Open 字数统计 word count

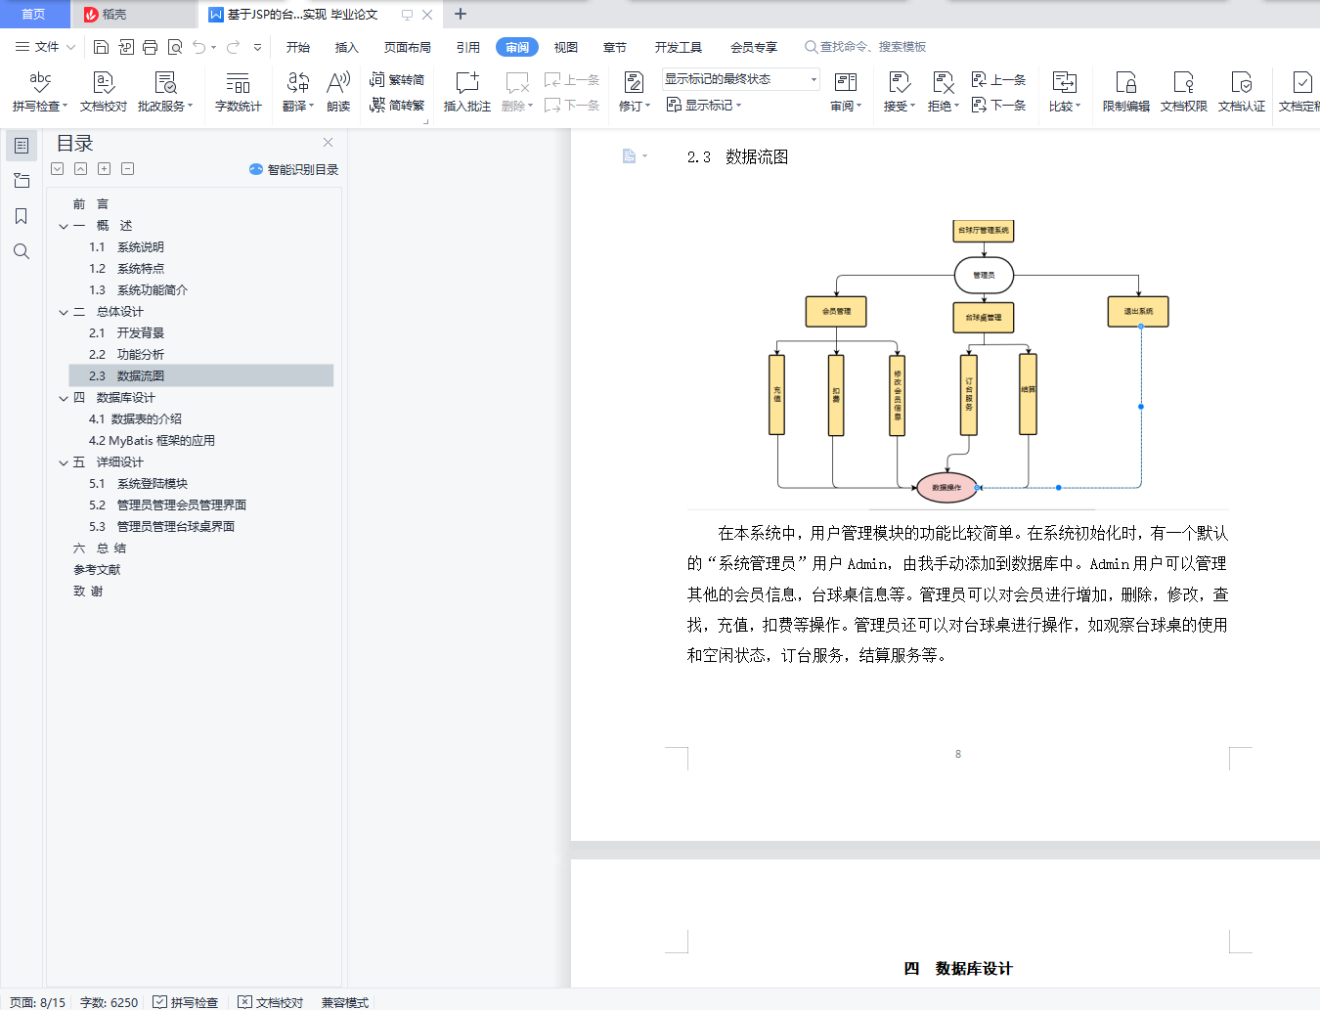point(239,92)
